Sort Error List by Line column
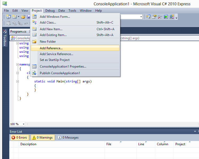The image size is (199, 159). [x=146, y=144]
